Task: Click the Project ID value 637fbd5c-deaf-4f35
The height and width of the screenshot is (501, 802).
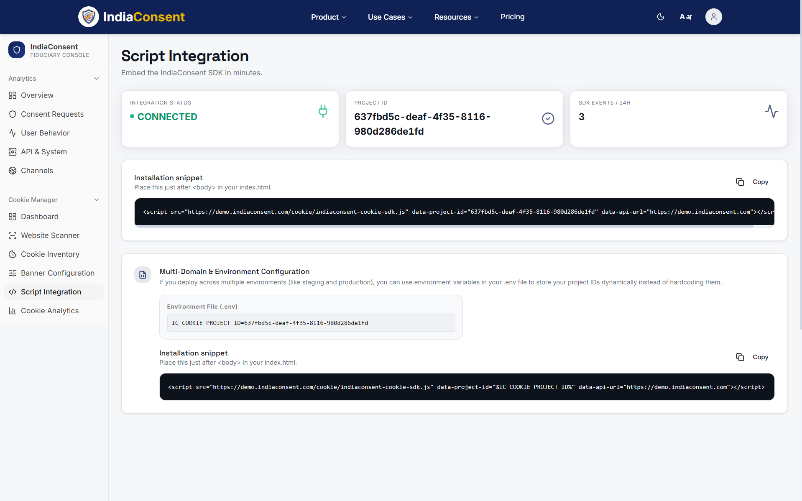Action: click(x=422, y=124)
